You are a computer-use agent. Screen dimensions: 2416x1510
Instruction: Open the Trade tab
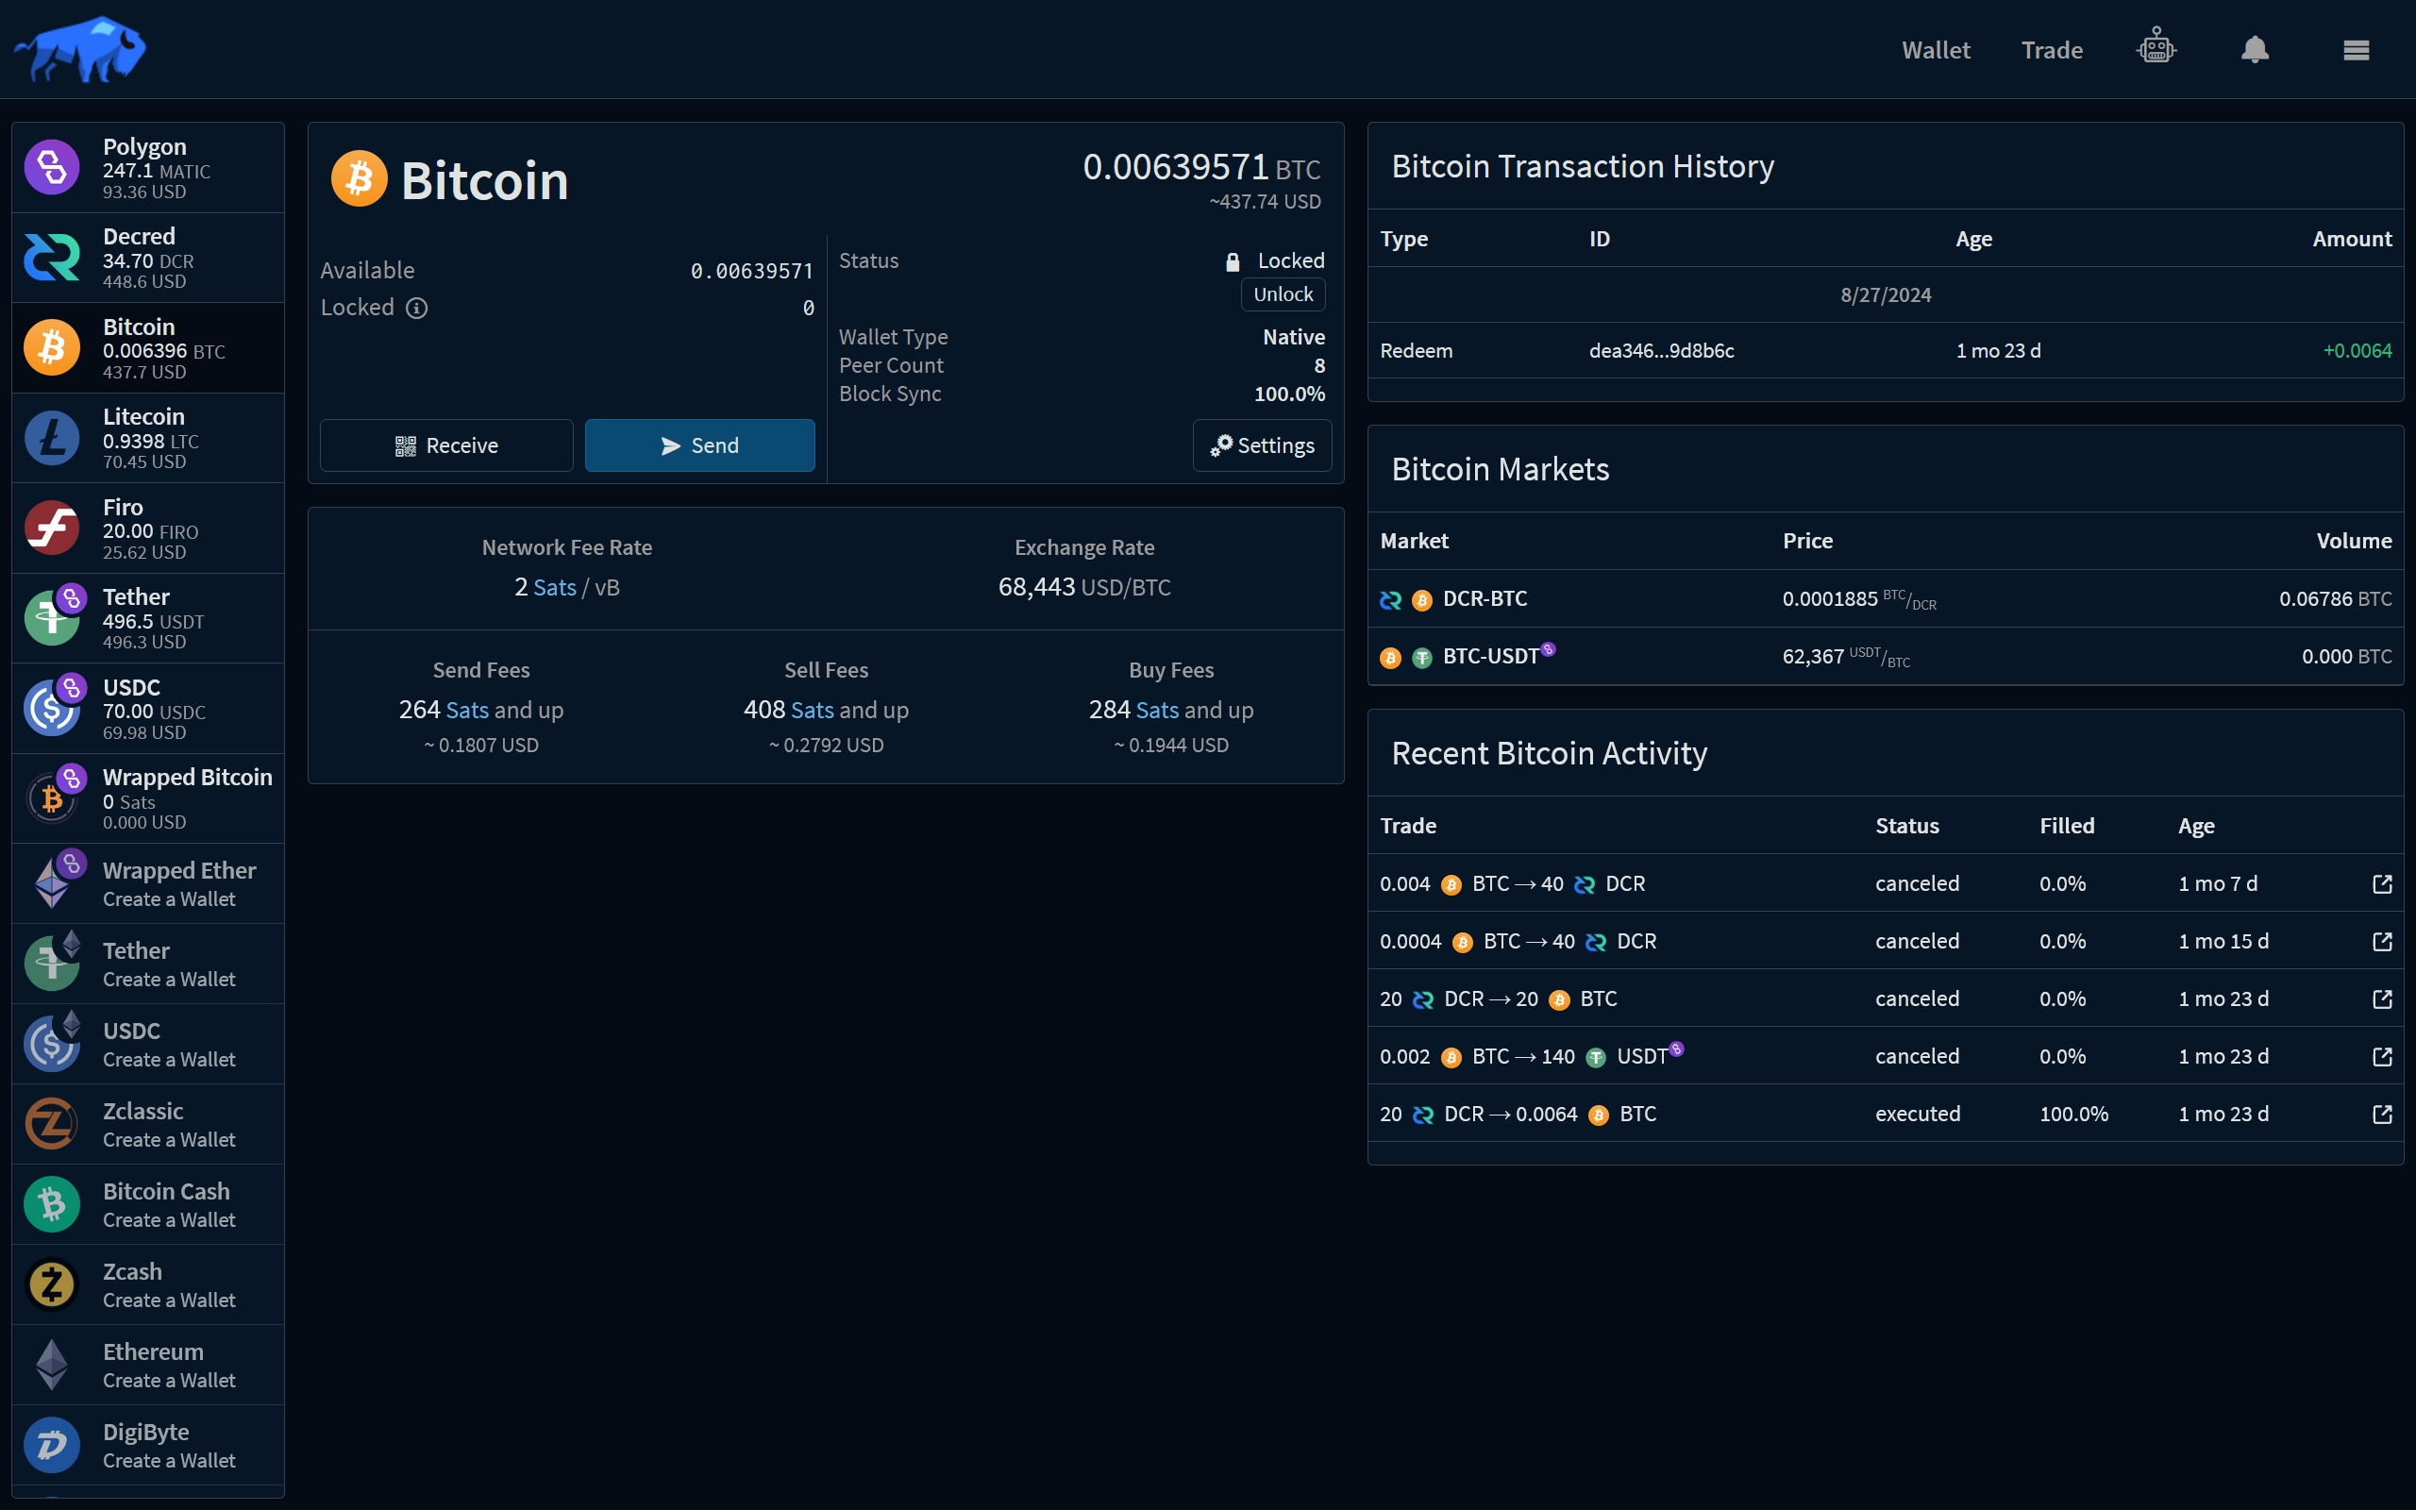(2052, 50)
